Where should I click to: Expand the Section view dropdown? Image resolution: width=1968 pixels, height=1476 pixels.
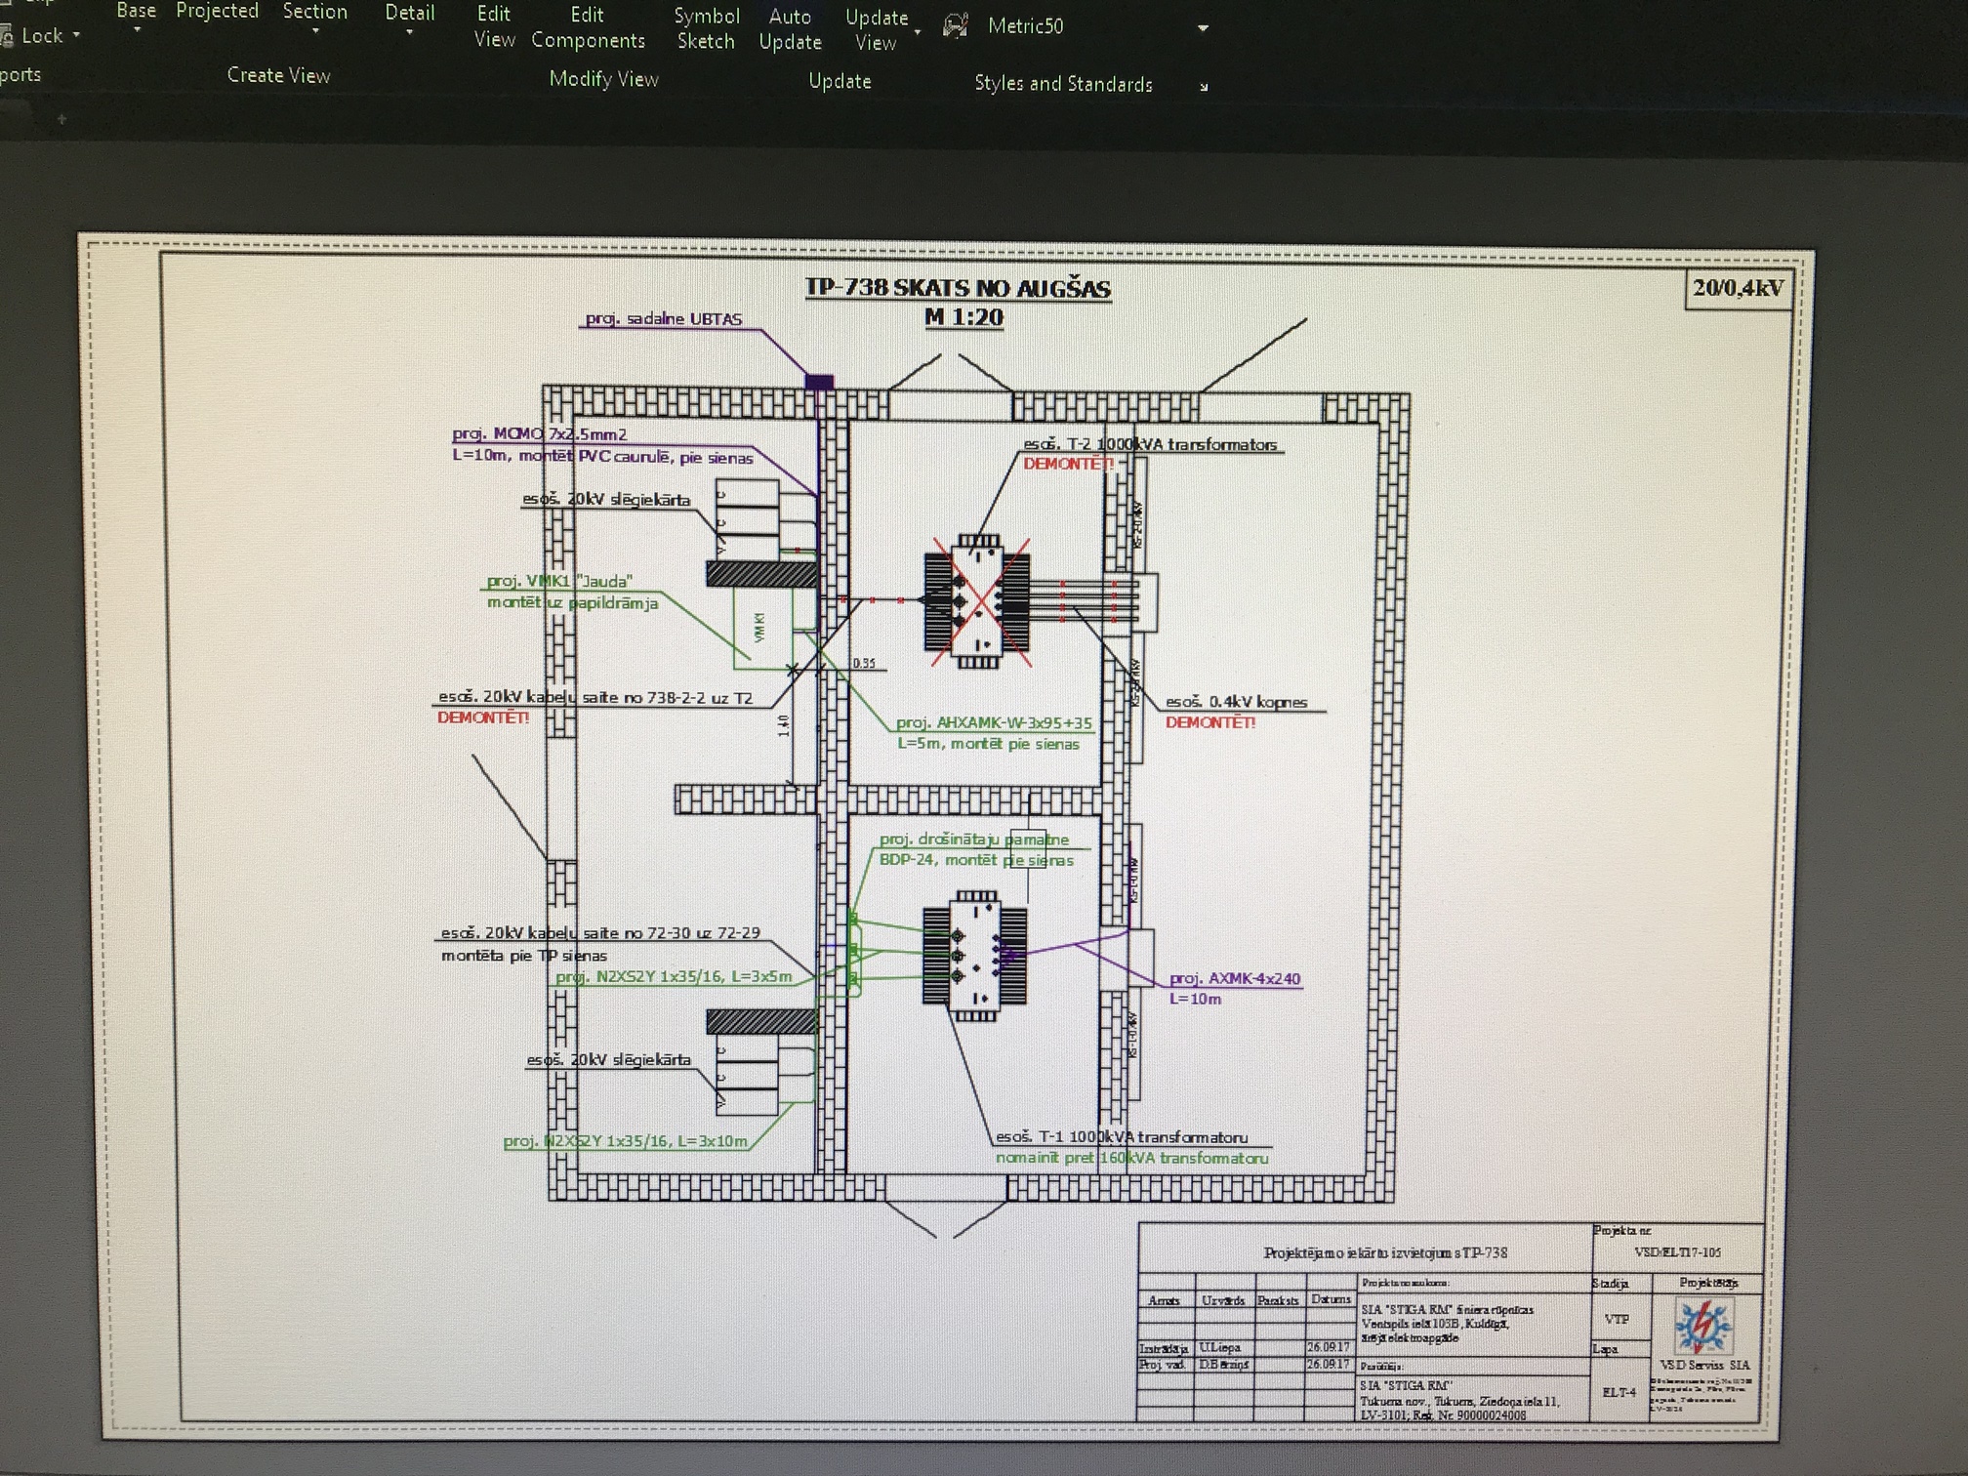tap(315, 32)
